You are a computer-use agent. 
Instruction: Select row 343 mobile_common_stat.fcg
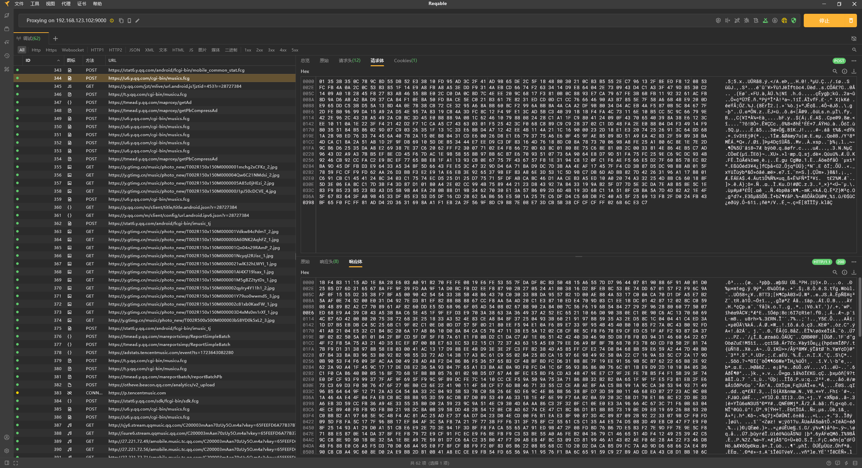click(x=155, y=70)
